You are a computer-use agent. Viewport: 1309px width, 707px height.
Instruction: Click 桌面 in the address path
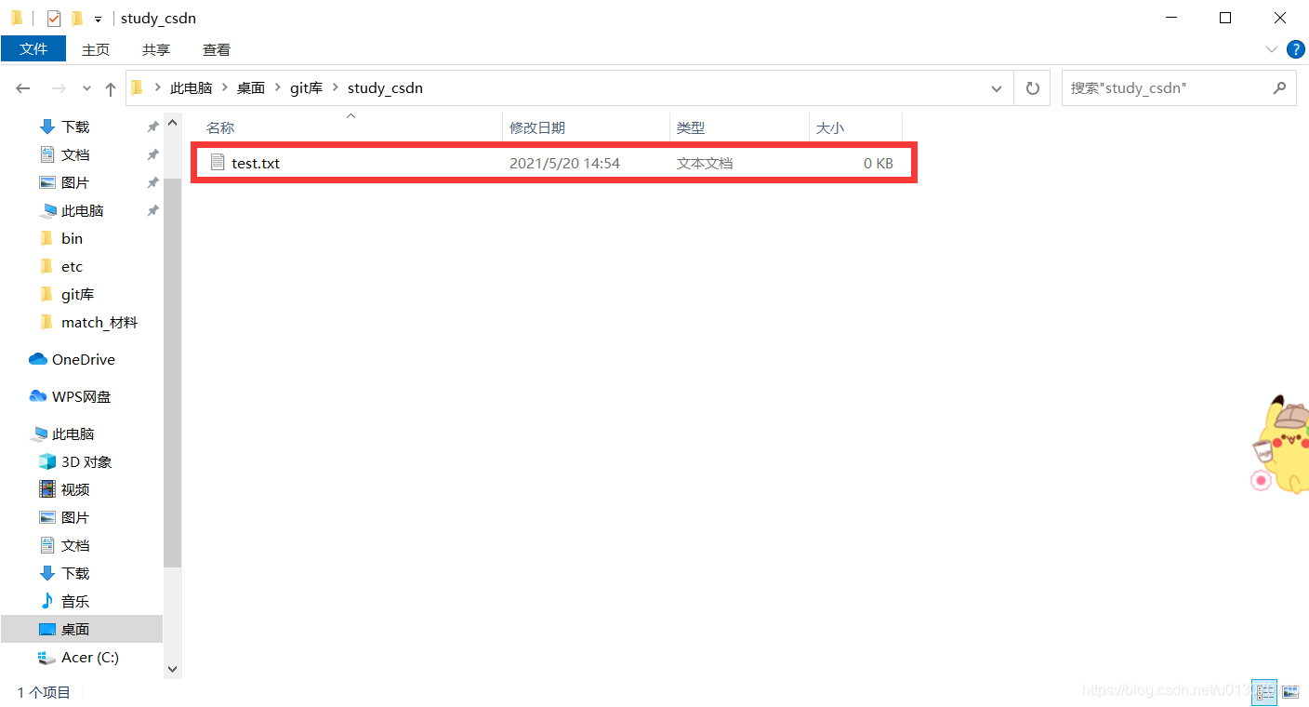[x=251, y=88]
